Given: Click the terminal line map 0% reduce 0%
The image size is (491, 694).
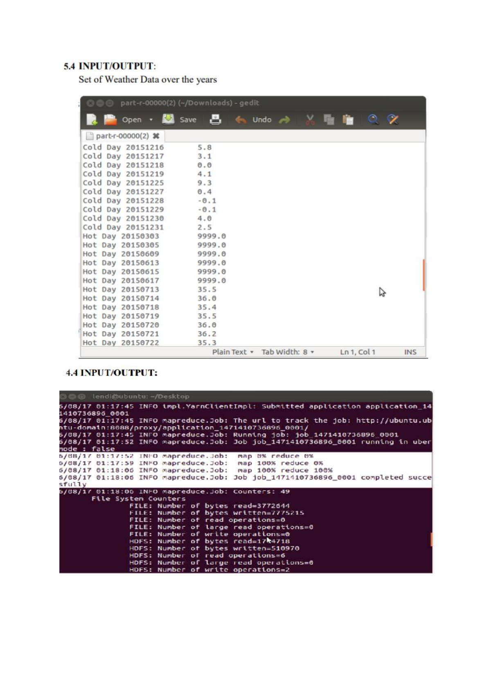Looking at the screenshot, I should (x=187, y=456).
